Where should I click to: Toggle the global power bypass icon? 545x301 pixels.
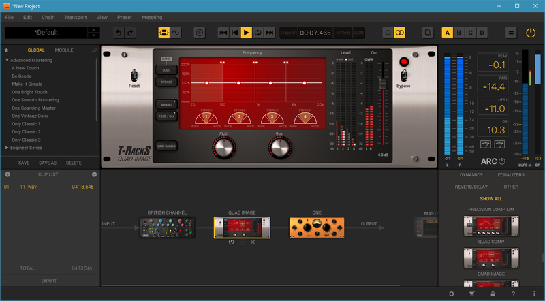tap(531, 33)
